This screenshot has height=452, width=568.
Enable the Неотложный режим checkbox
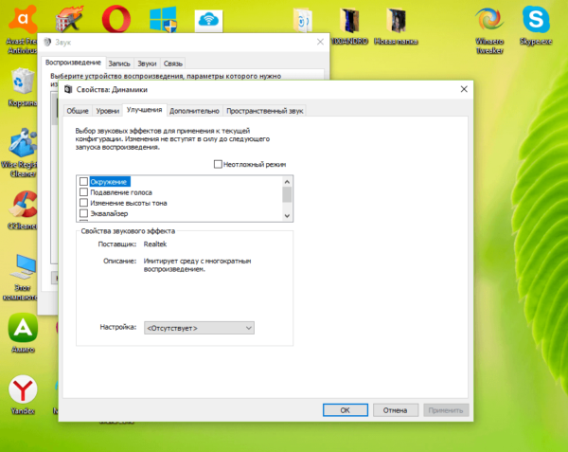[x=218, y=164]
